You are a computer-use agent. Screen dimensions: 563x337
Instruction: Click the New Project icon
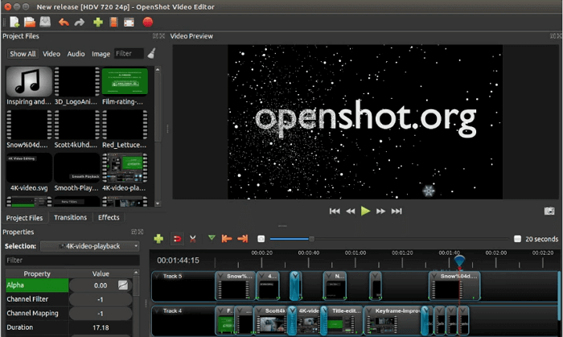pos(14,22)
